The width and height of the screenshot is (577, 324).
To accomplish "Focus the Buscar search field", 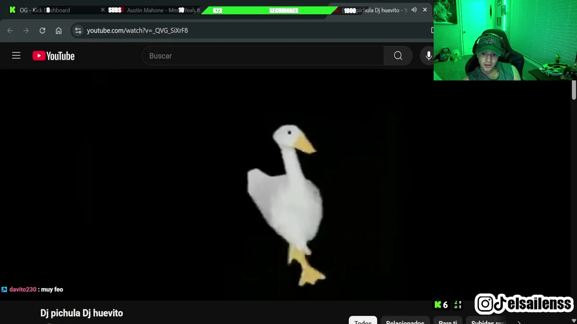I will click(263, 56).
